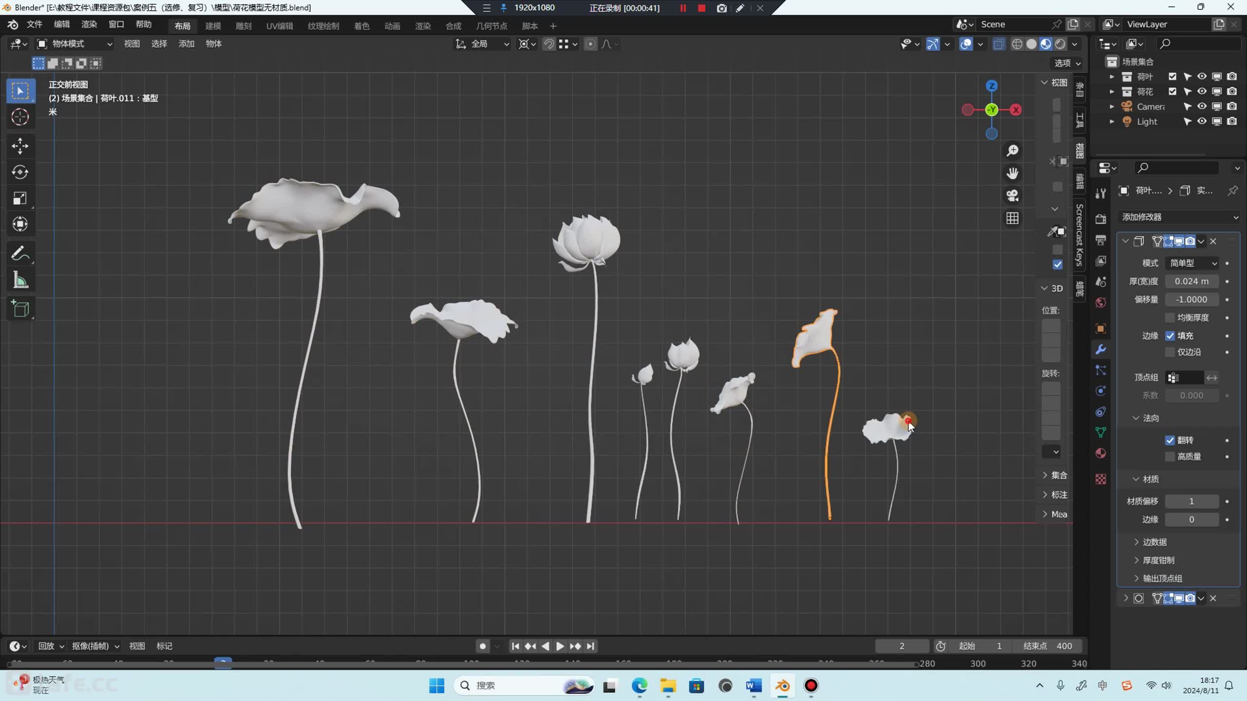
Task: Open the Object properties orange square tab
Action: [x=1101, y=328]
